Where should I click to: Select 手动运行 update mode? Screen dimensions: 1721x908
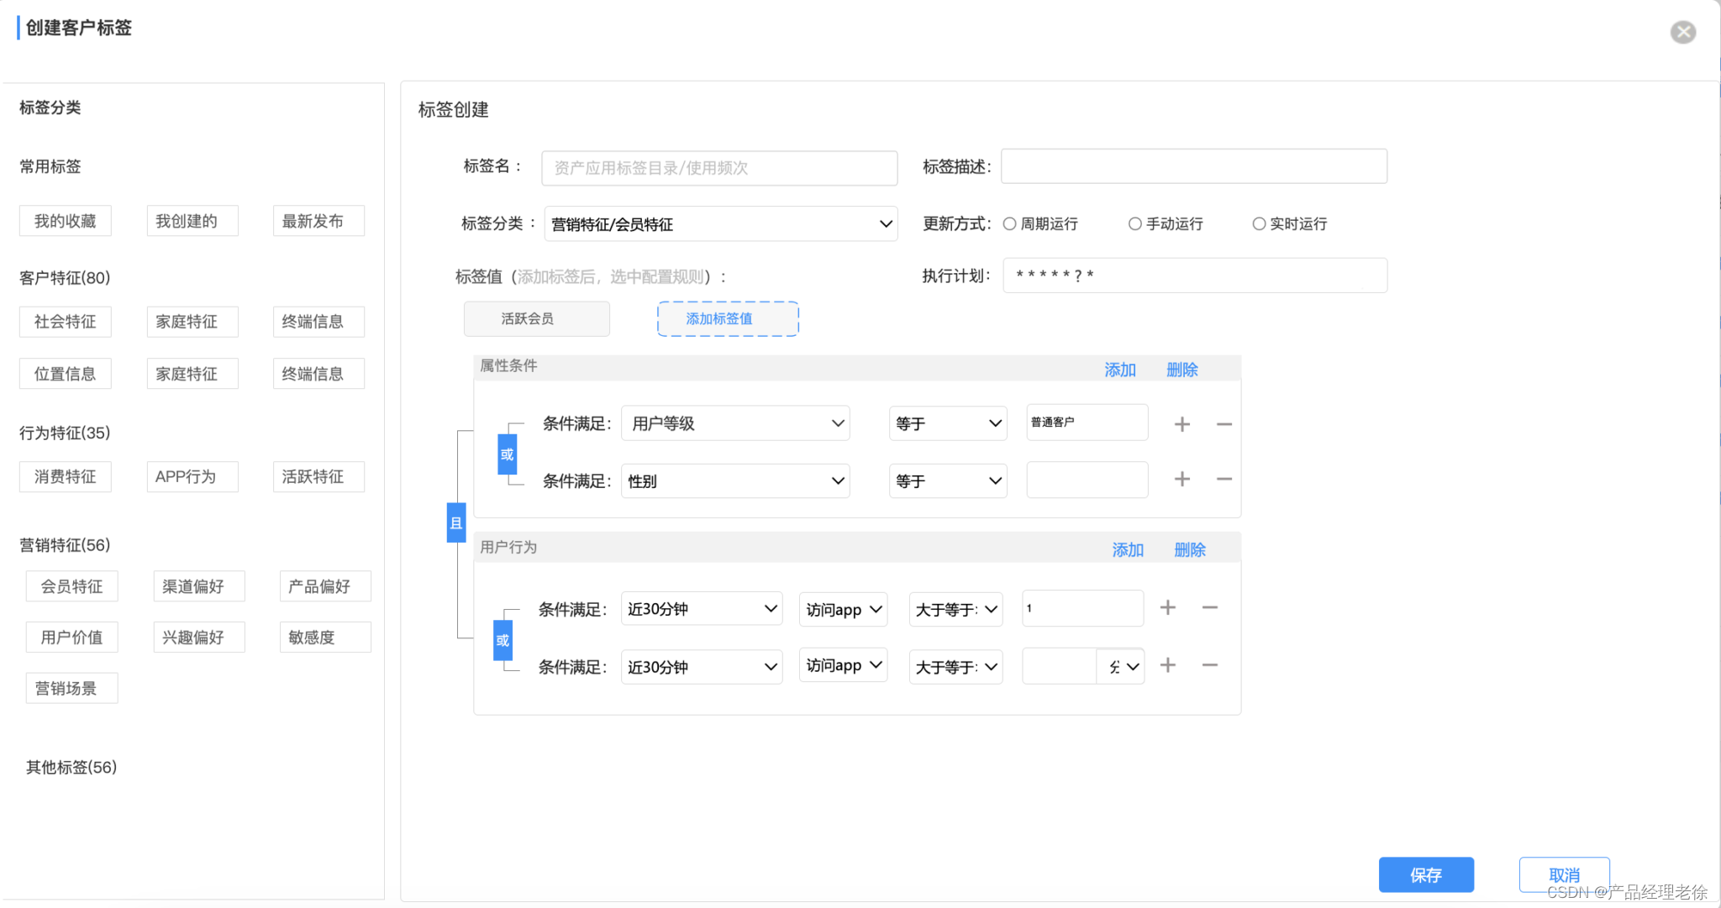click(1135, 223)
